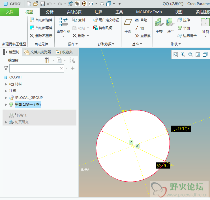The image size is (210, 200).
Task: Add a search filter with plus icon
Action: (x=73, y=68)
